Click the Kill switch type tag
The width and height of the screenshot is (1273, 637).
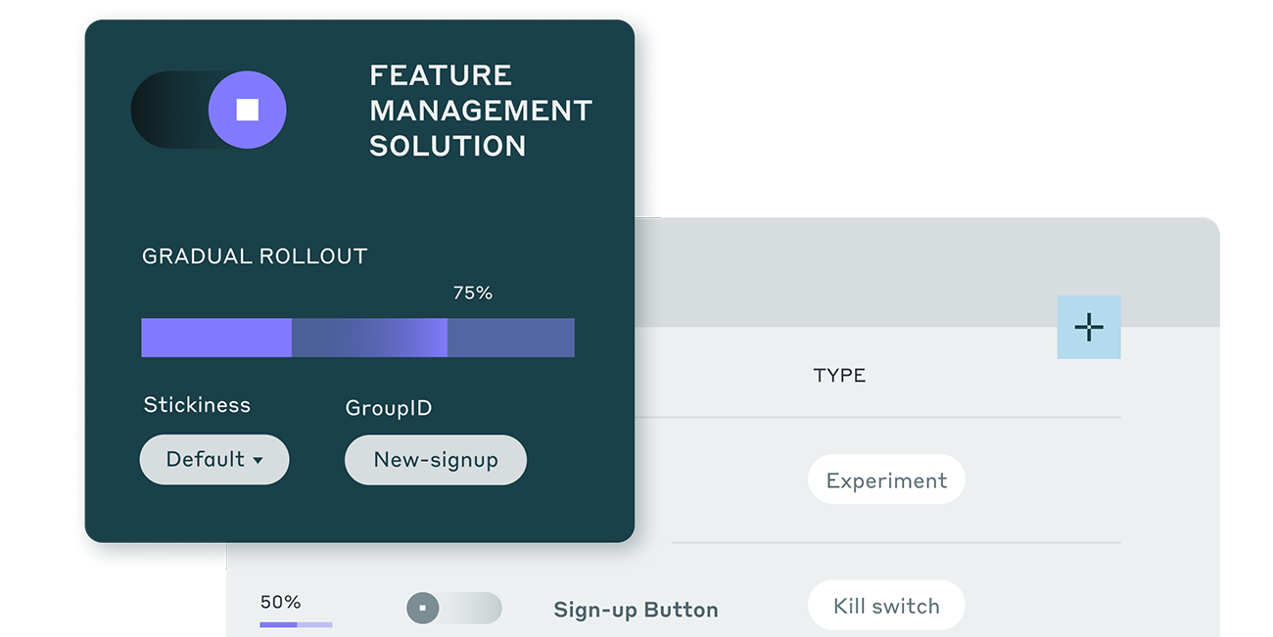886,606
